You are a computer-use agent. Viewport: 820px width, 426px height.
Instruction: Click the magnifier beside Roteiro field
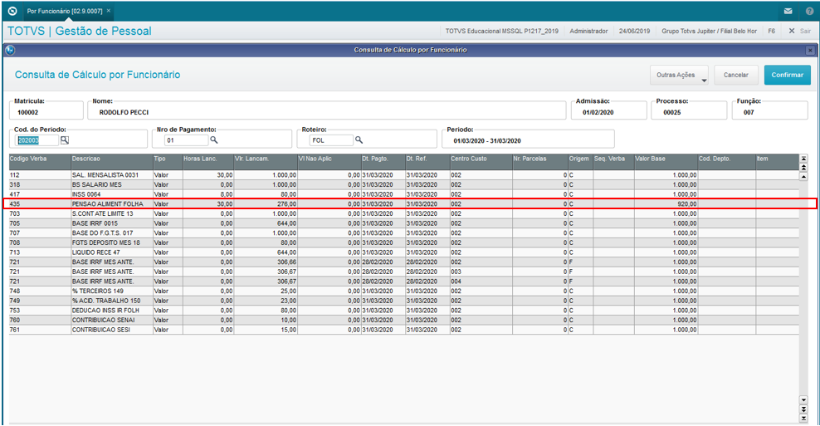[359, 140]
